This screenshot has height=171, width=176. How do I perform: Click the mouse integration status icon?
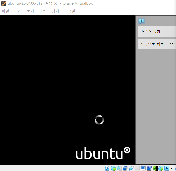click(x=161, y=168)
